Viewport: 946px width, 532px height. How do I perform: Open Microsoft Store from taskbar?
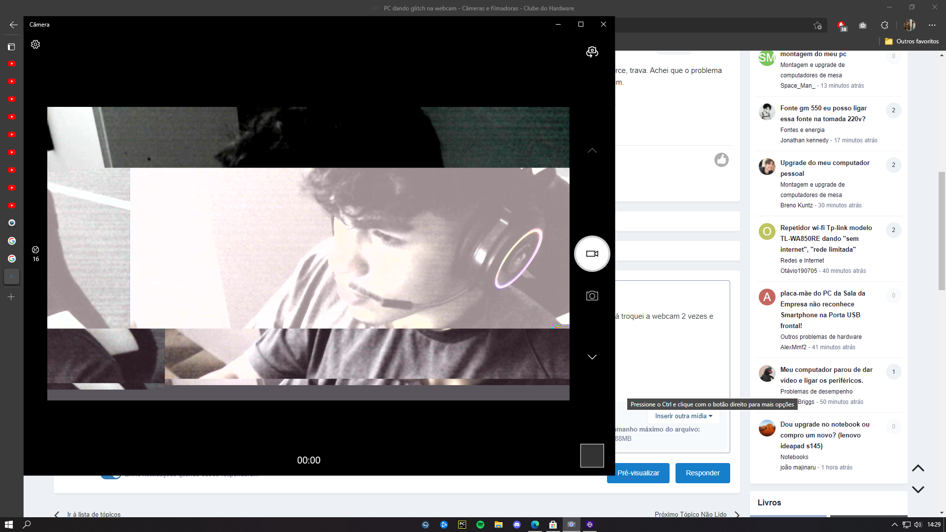[553, 525]
